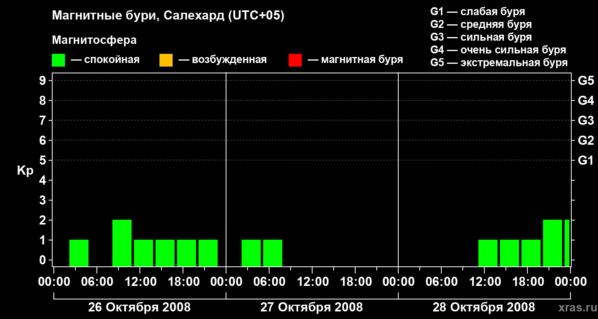The width and height of the screenshot is (598, 319).
Task: Click the G2 label on the right axis
Action: click(586, 140)
